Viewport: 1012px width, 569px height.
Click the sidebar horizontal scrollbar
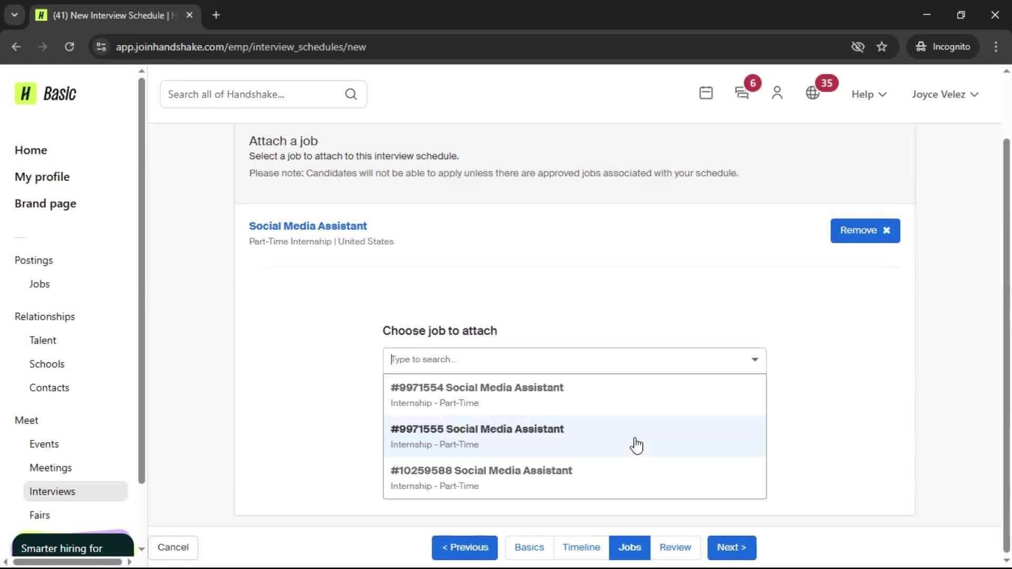point(67,562)
